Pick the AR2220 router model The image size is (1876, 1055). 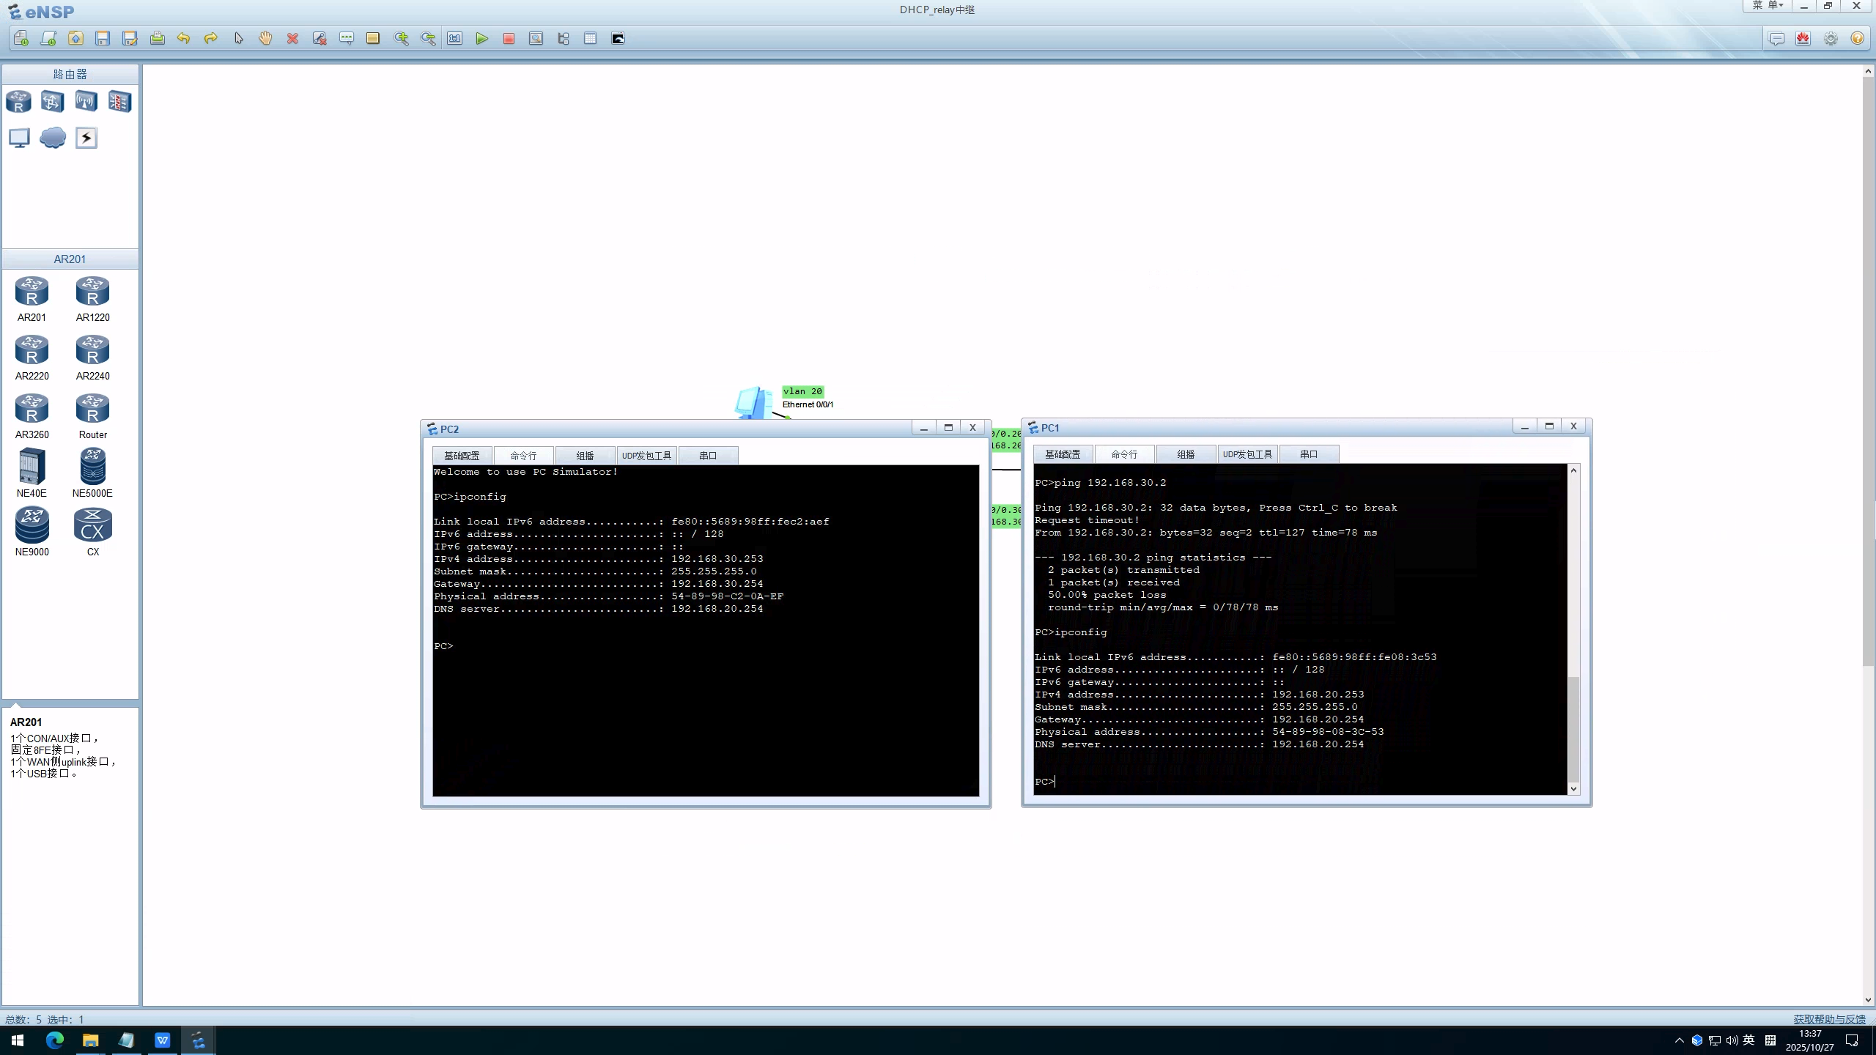(32, 352)
